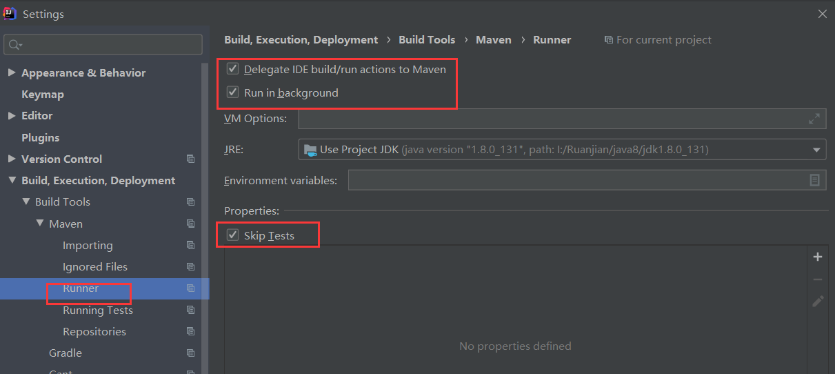Click the pencil edit property icon
835x374 pixels.
818,301
